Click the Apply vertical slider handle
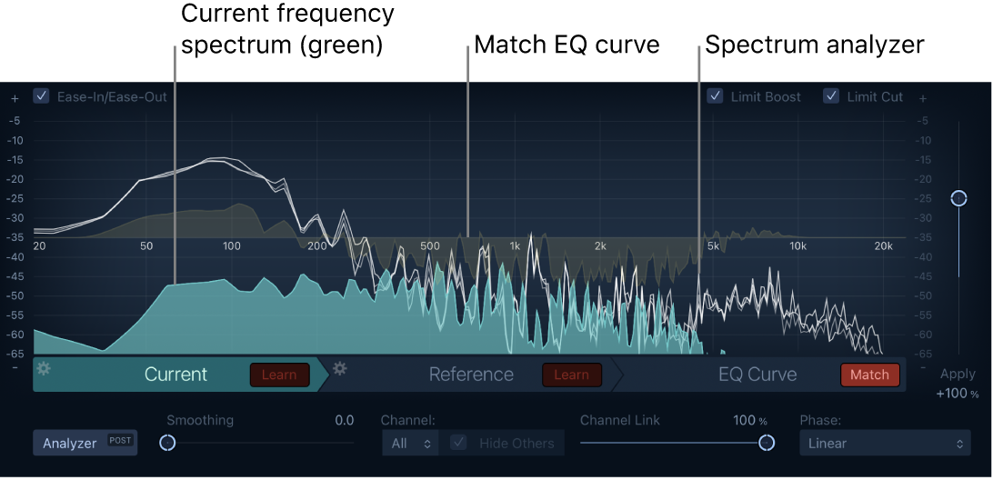The height and width of the screenshot is (480, 993). (x=958, y=199)
